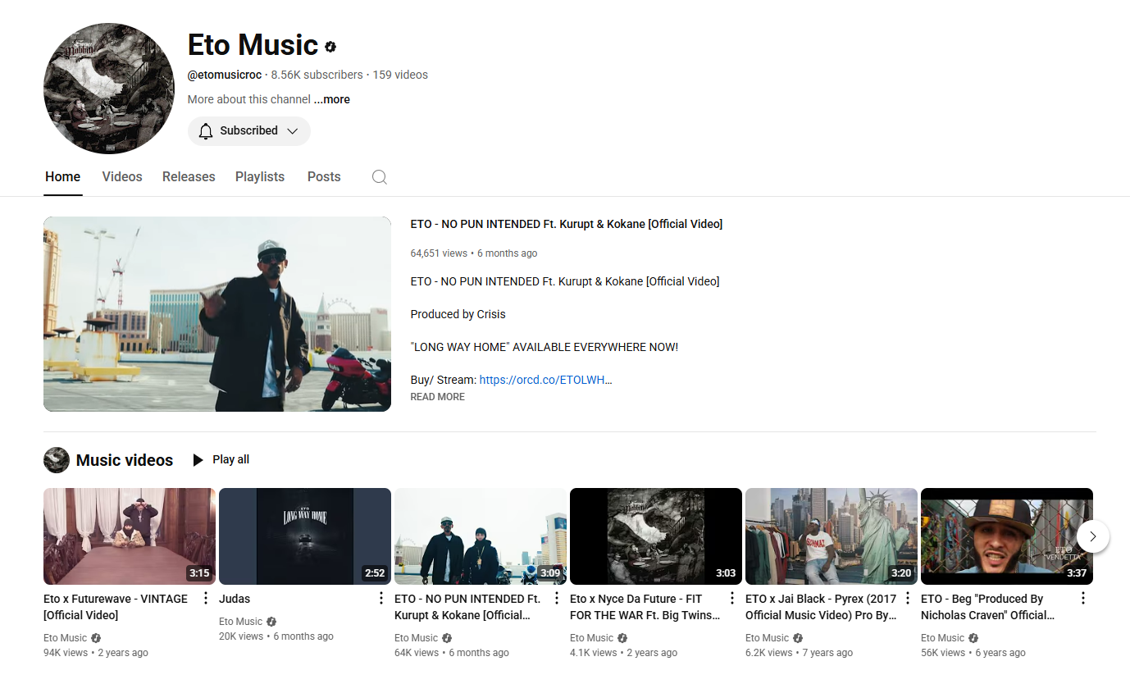Image resolution: width=1130 pixels, height=675 pixels.
Task: Open options menu for Beg video
Action: click(1083, 599)
